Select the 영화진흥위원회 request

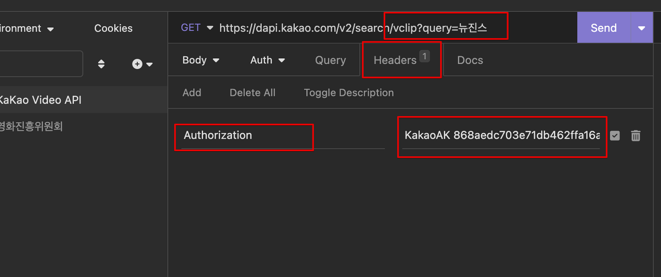point(84,126)
